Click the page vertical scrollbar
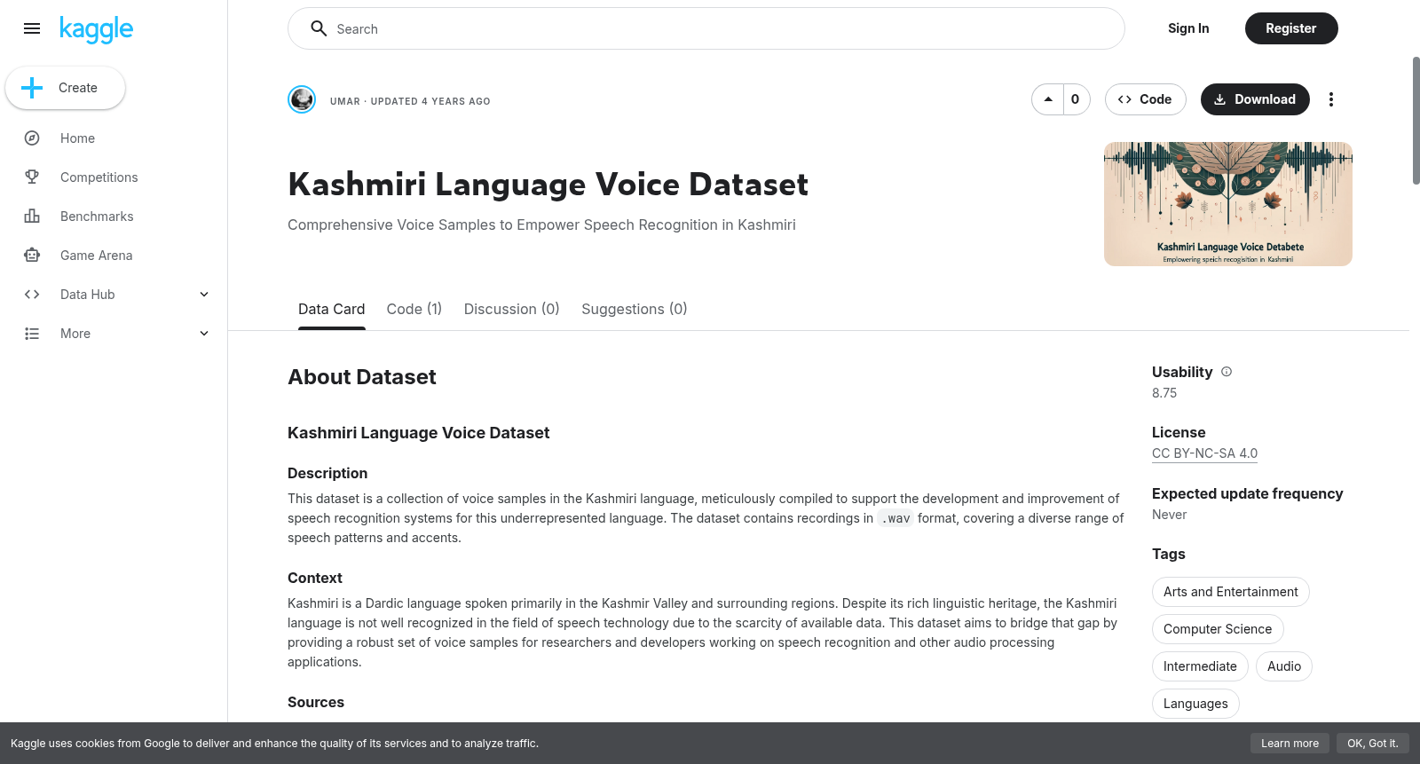The height and width of the screenshot is (764, 1420). [x=1416, y=121]
